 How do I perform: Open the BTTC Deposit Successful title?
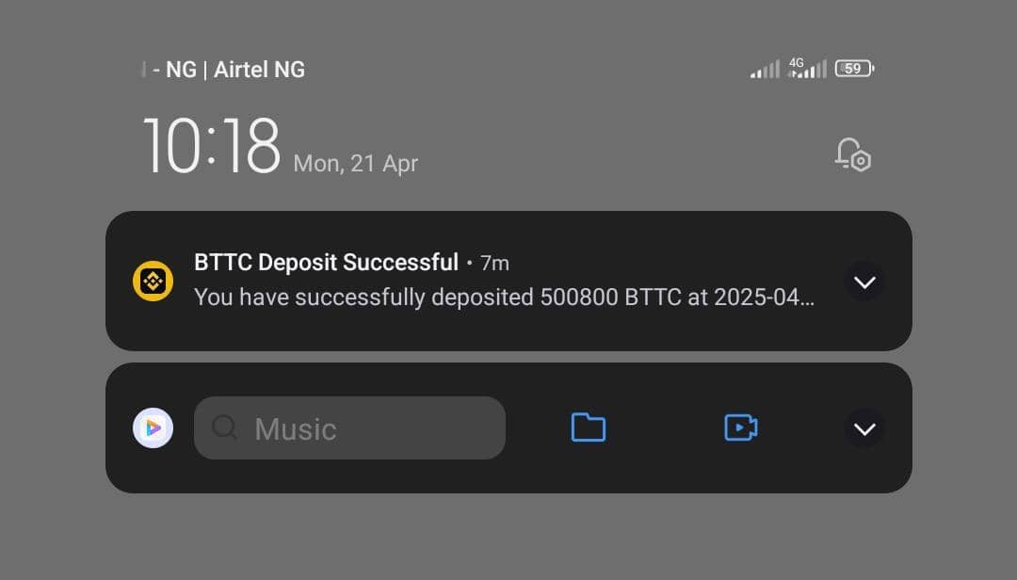326,262
